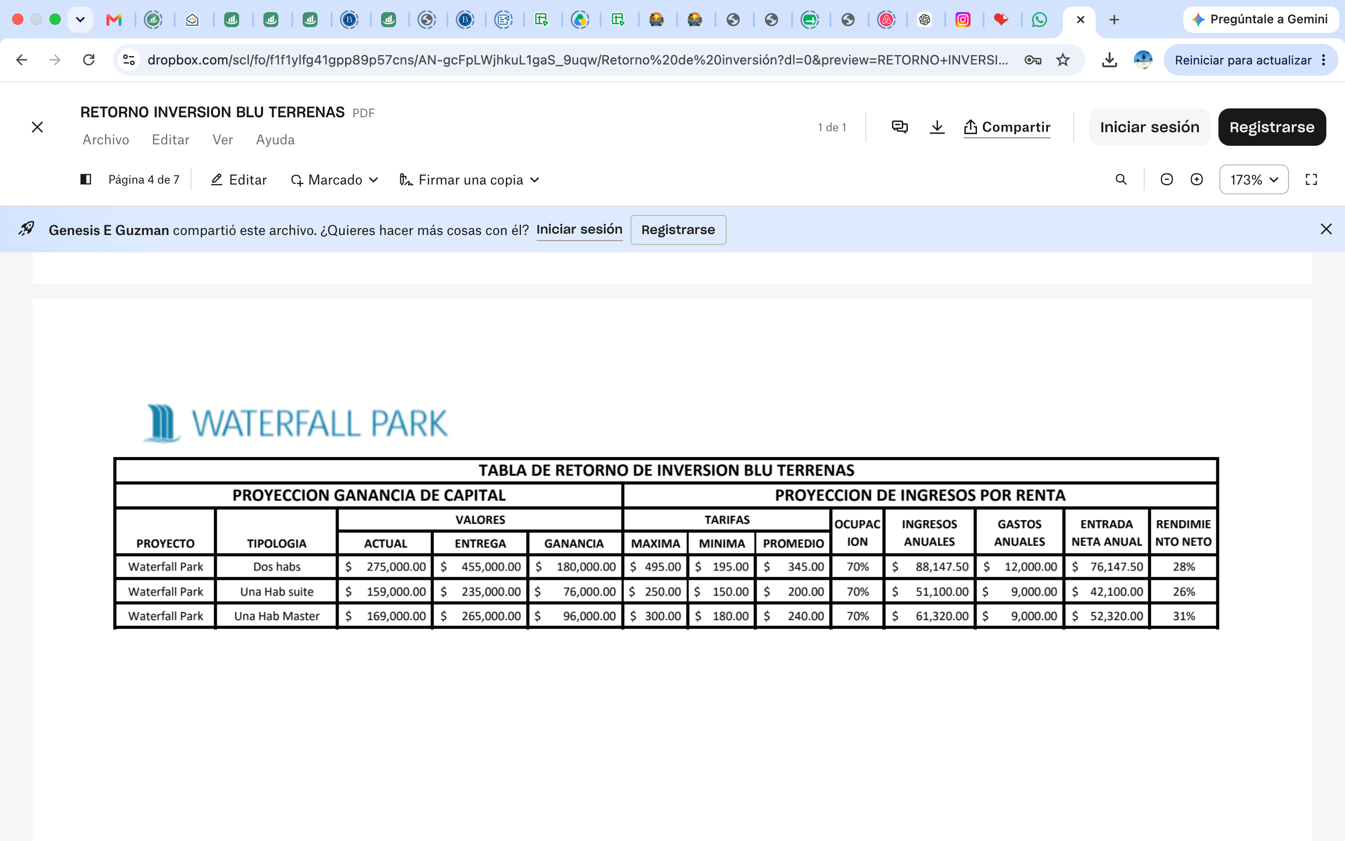Click the Dos habs tipologia cell
This screenshot has width=1345, height=841.
point(276,567)
